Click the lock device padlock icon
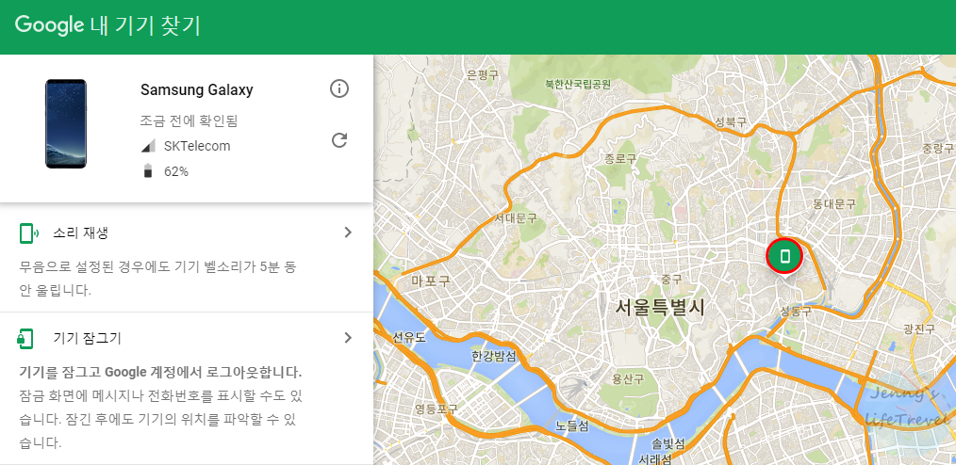This screenshot has height=465, width=956. (x=25, y=339)
